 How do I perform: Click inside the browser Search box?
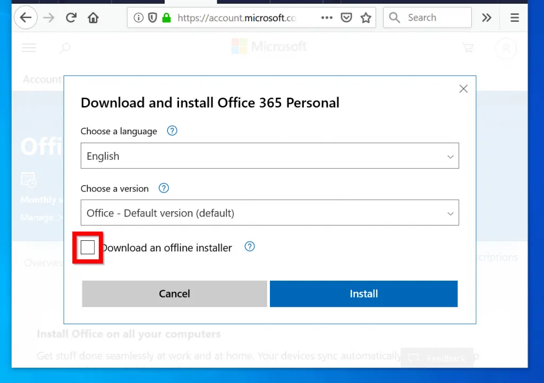pyautogui.click(x=427, y=18)
